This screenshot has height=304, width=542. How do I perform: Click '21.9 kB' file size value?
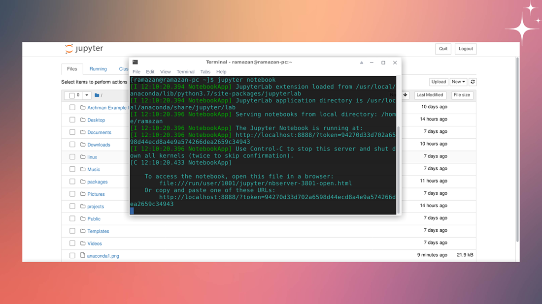click(465, 255)
